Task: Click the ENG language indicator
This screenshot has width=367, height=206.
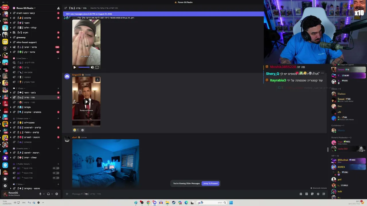Action: point(24,203)
